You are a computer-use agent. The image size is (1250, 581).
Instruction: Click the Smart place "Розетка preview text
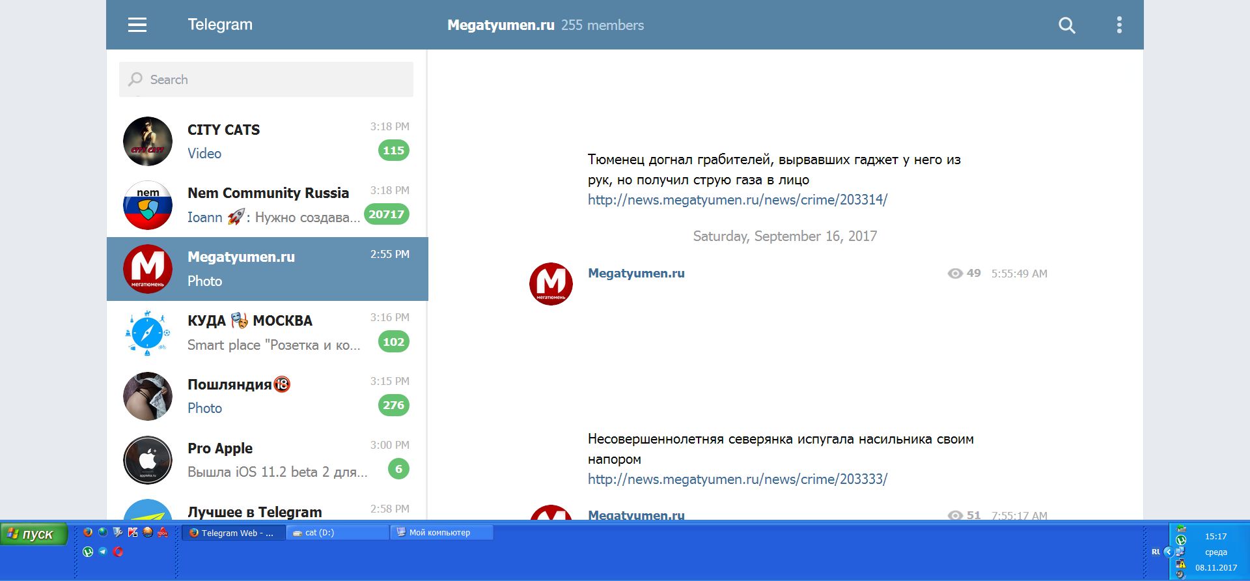click(x=273, y=345)
